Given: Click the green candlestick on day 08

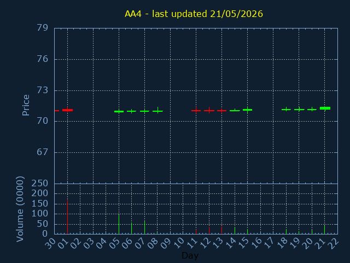Looking at the screenshot, I should click(157, 111).
